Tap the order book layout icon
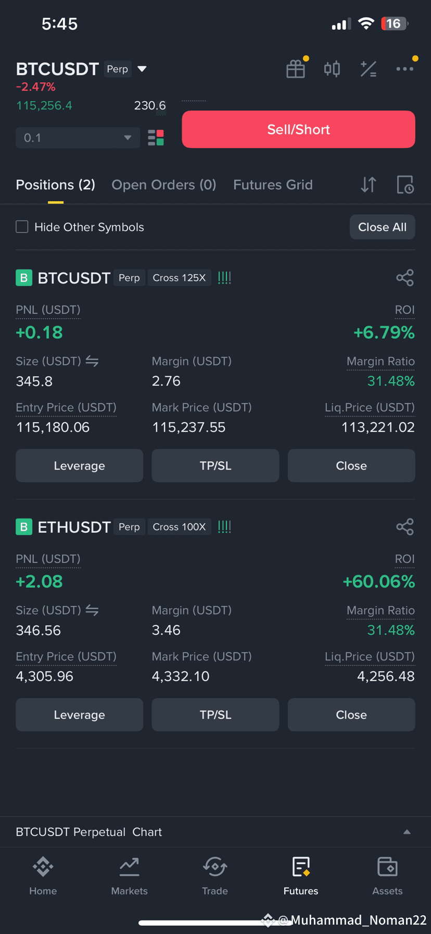Screen dimensions: 431x934 [x=156, y=138]
